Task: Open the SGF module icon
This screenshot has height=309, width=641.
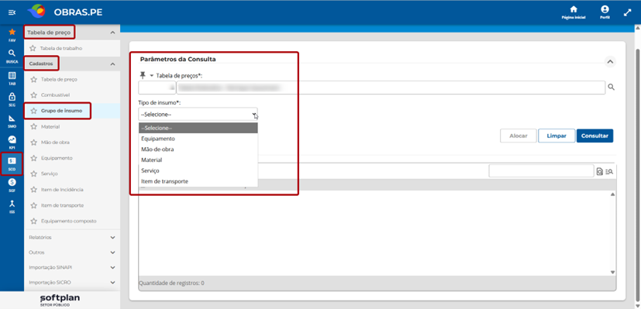Action: pyautogui.click(x=12, y=185)
